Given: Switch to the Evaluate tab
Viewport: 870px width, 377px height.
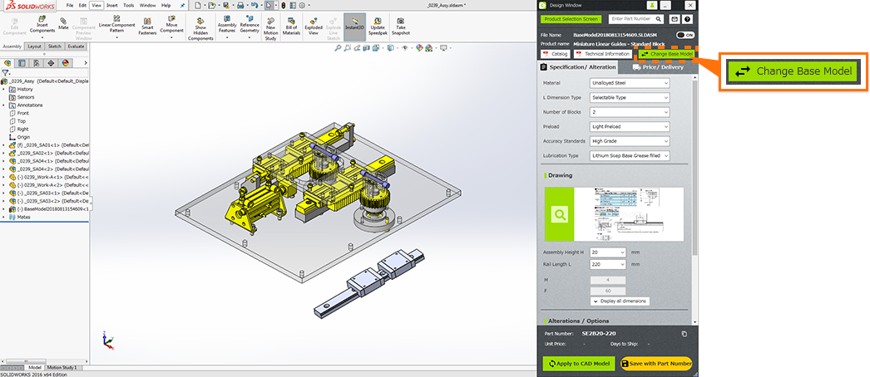Looking at the screenshot, I should 76,47.
